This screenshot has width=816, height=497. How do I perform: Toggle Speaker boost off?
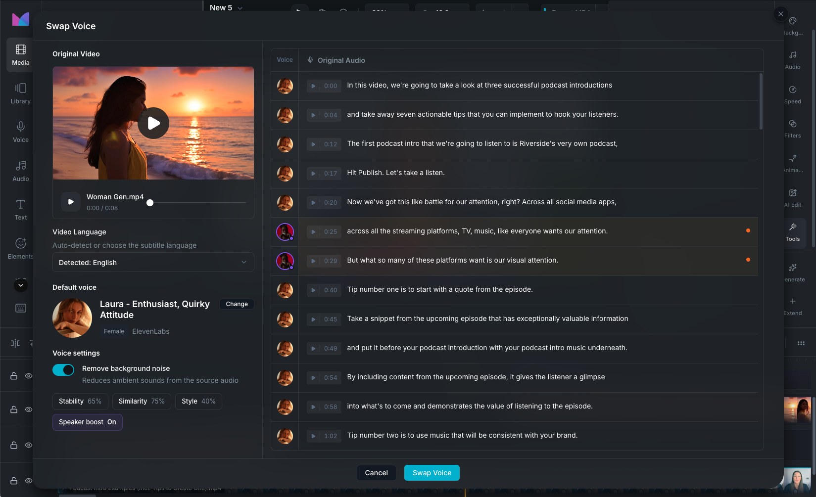(x=87, y=422)
